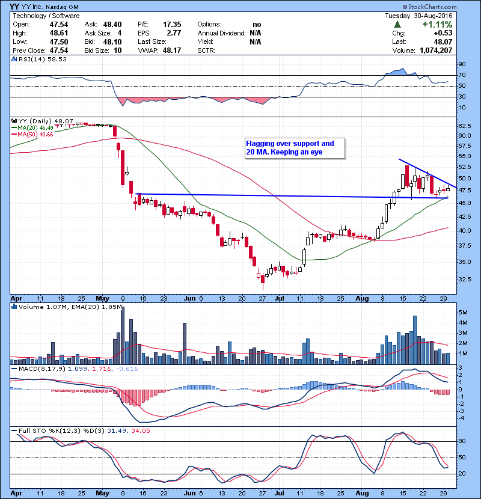Viewport: 481px width, 499px height.
Task: Click the Annual Dividend label
Action: click(x=221, y=33)
